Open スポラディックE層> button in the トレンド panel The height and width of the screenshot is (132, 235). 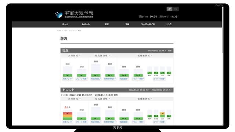(159, 122)
